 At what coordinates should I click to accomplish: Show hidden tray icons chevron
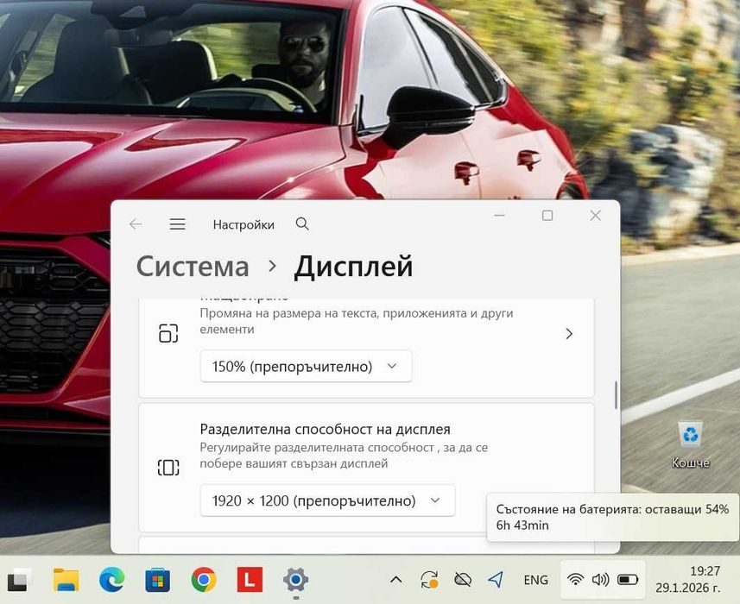click(396, 580)
